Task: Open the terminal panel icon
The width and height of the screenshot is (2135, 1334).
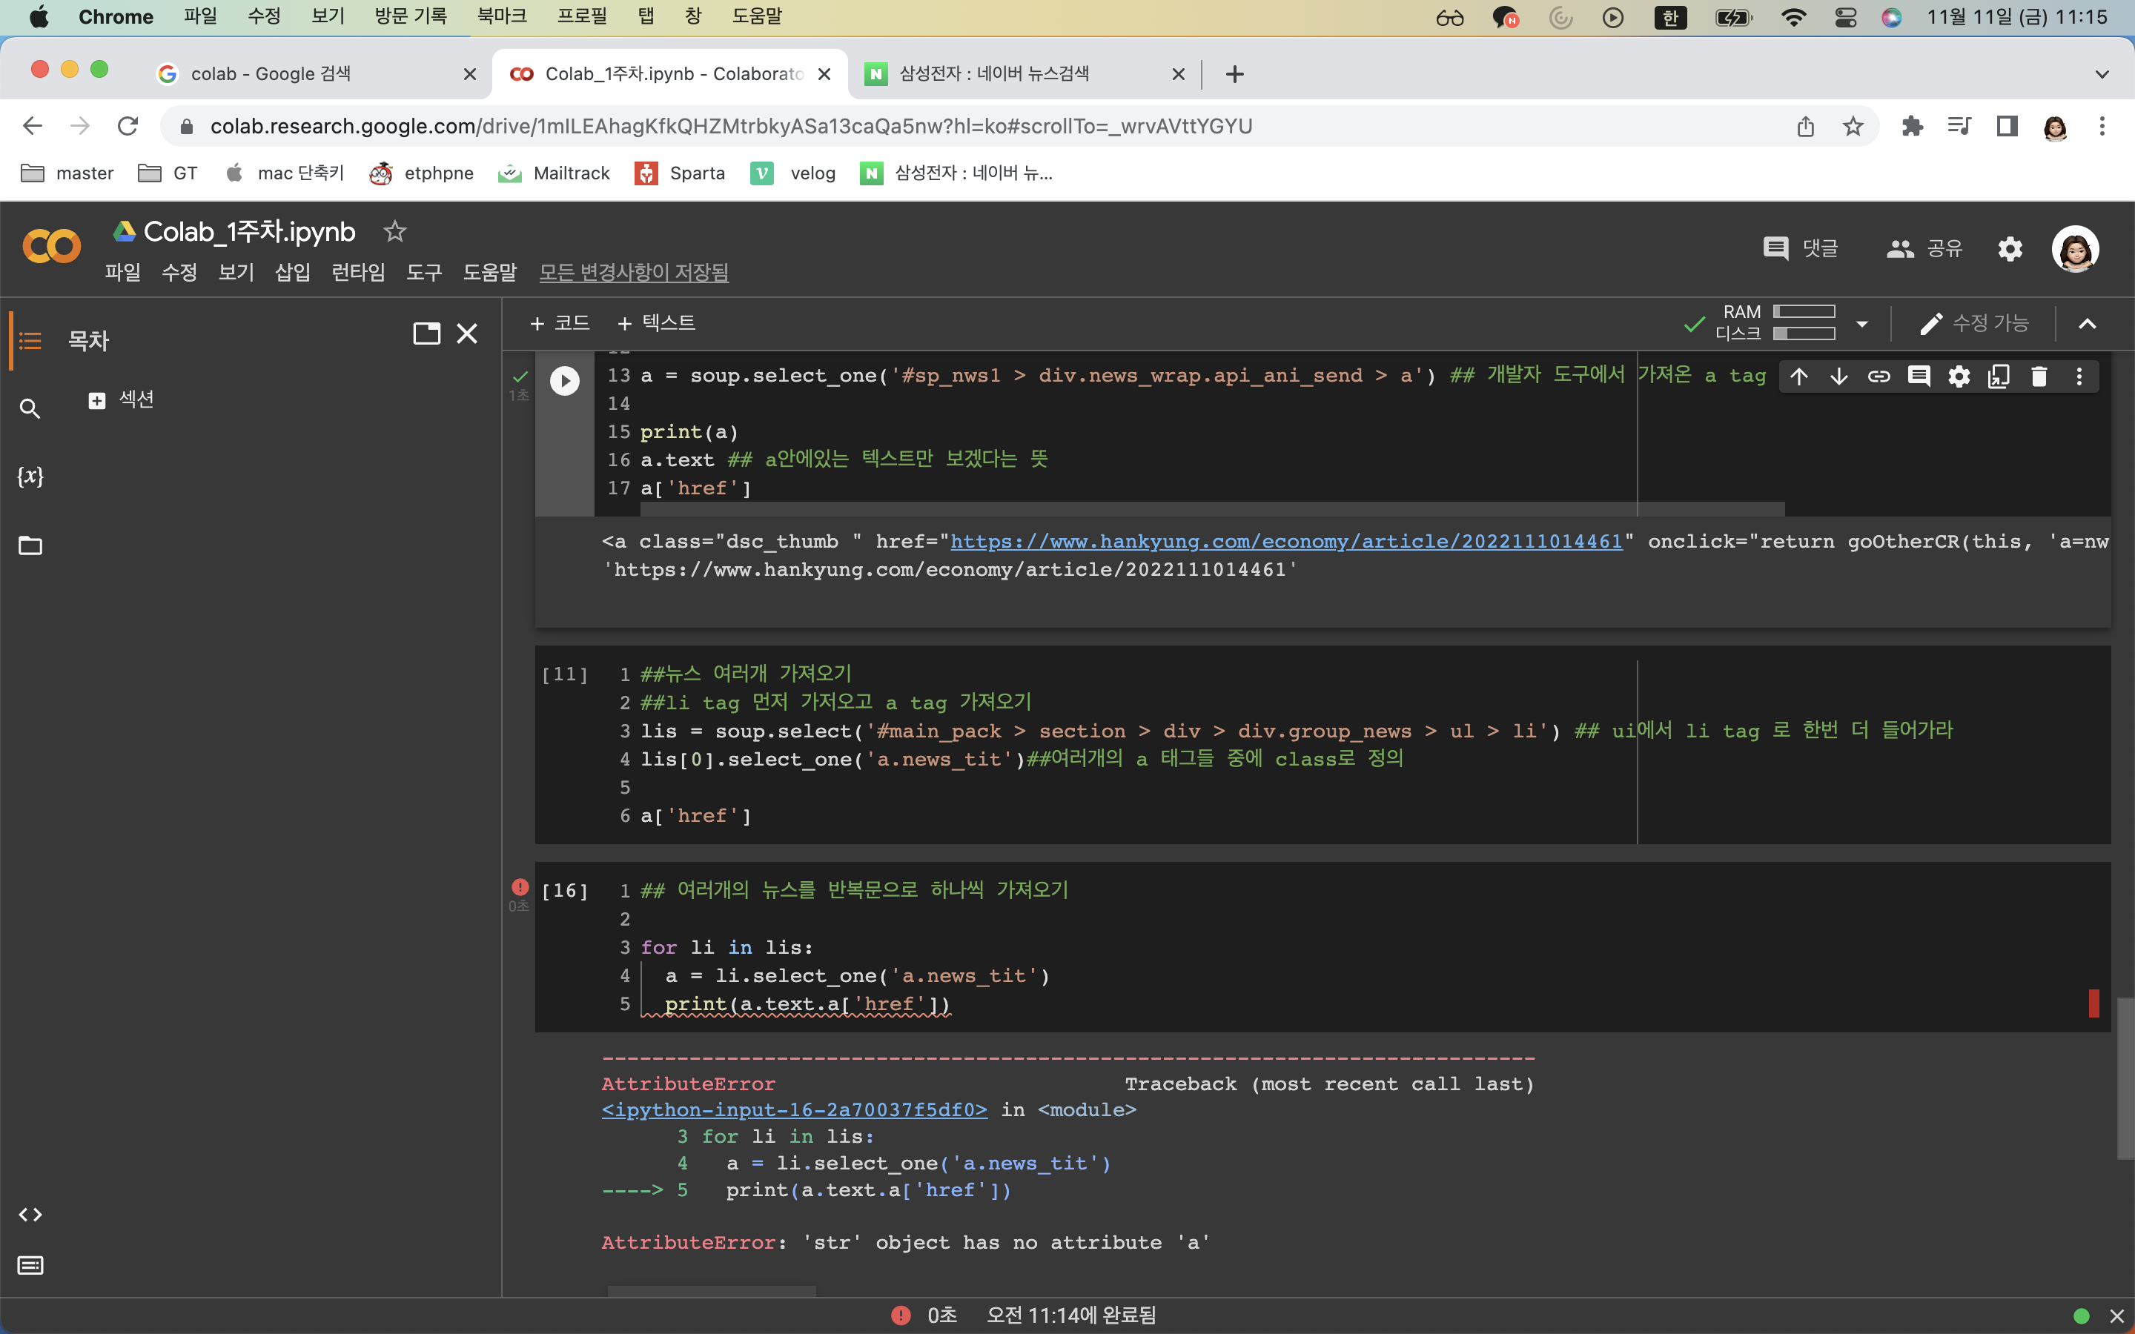Action: click(30, 1266)
